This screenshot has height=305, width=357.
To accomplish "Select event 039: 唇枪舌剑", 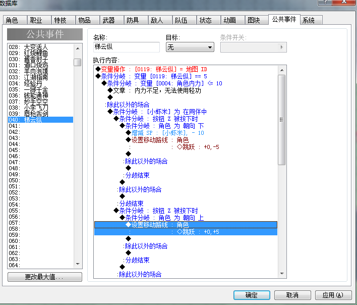I will coord(40,114).
